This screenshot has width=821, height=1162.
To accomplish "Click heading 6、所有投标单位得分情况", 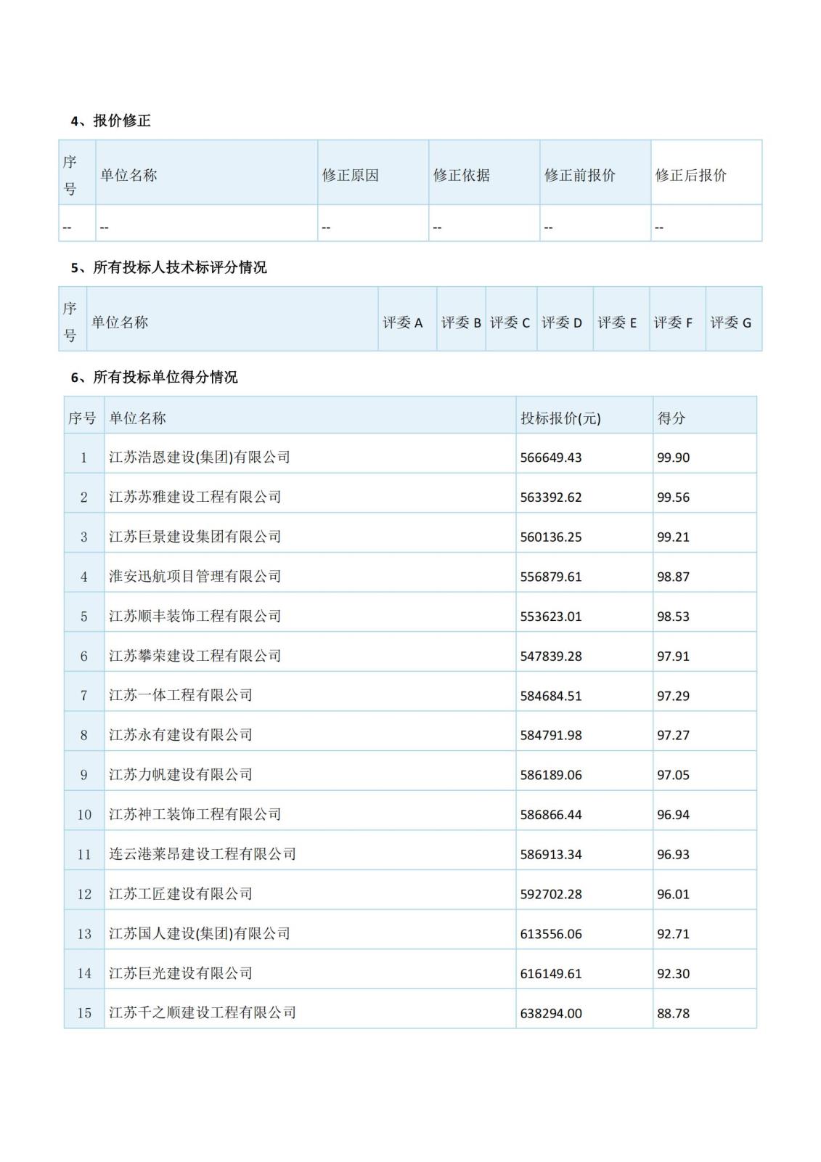I will click(154, 378).
